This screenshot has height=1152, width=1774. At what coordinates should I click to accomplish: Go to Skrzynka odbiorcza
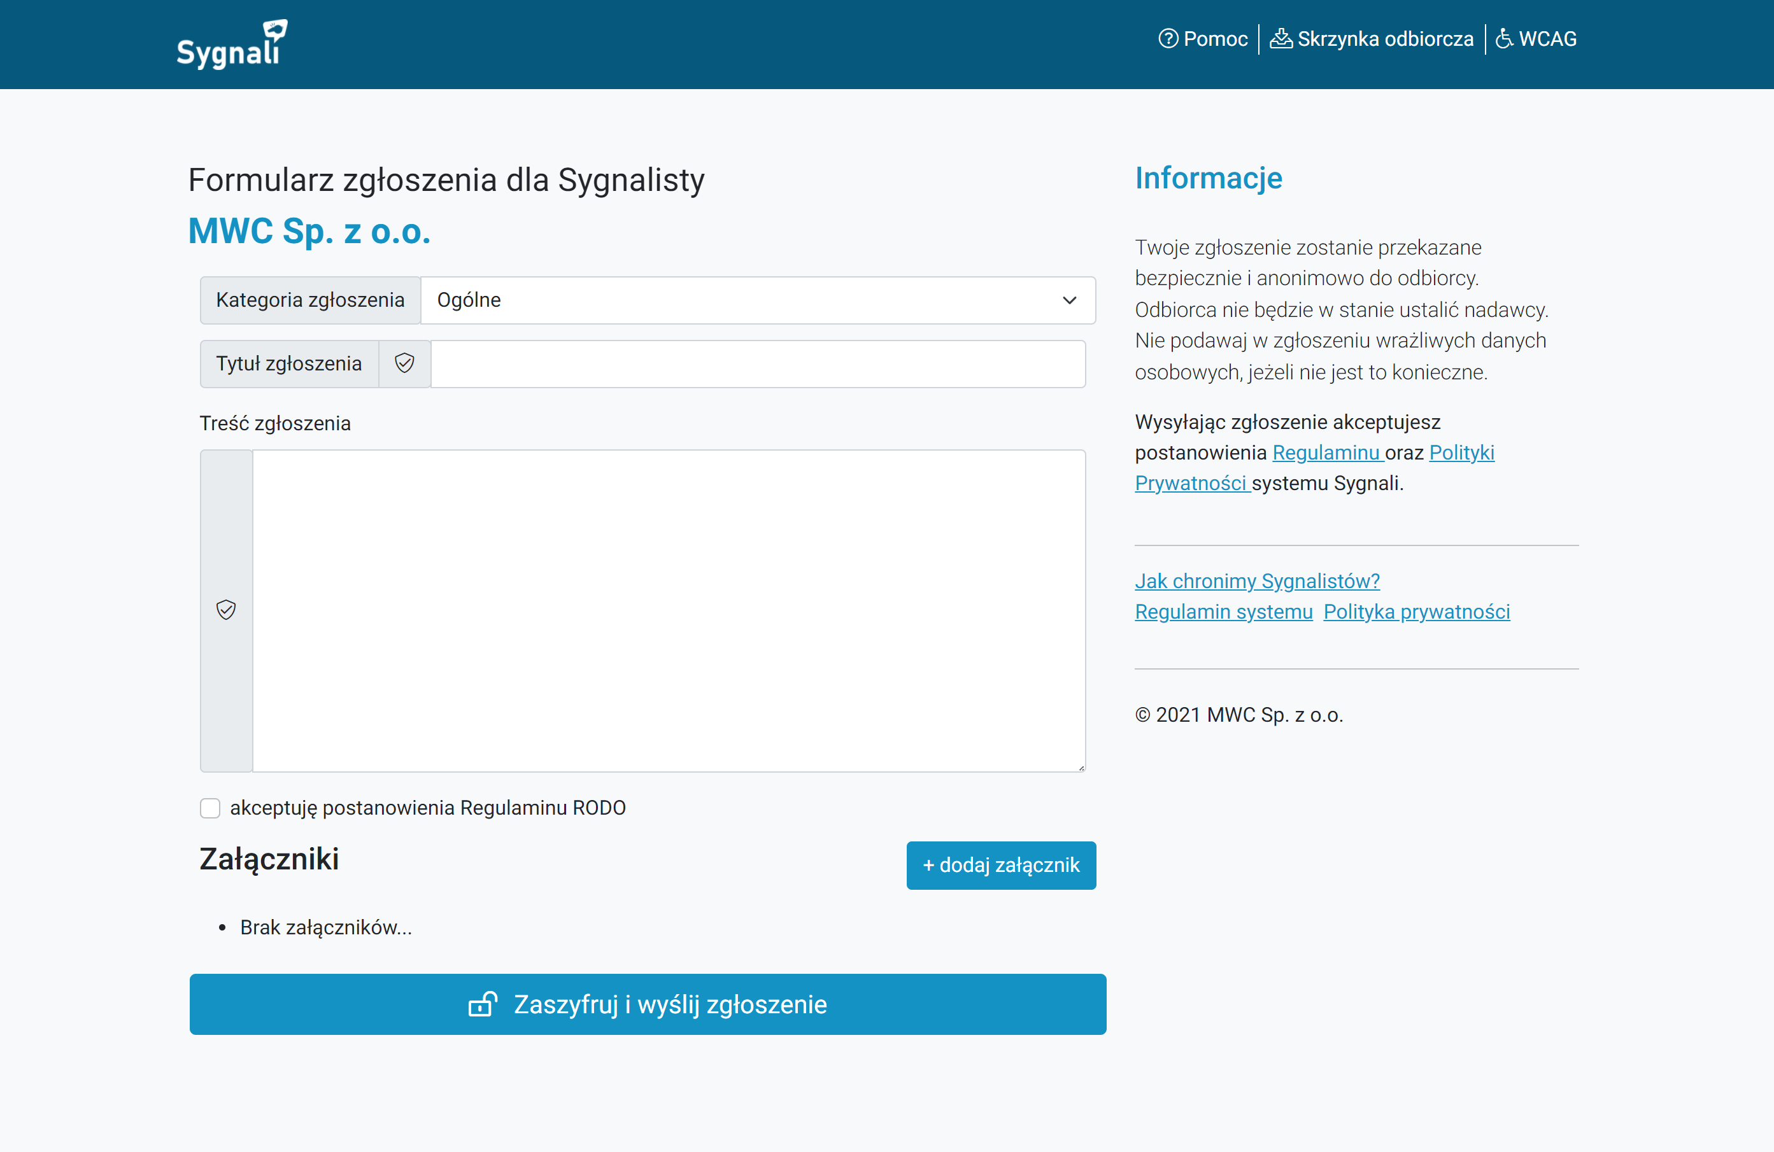click(1385, 39)
